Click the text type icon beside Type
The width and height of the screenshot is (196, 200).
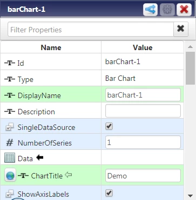pyautogui.click(x=10, y=79)
